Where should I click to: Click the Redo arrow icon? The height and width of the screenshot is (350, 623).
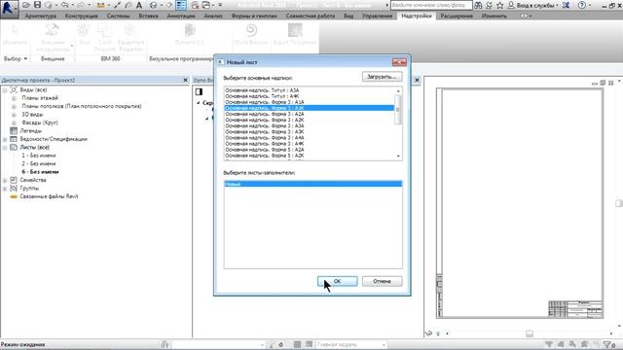pos(81,5)
